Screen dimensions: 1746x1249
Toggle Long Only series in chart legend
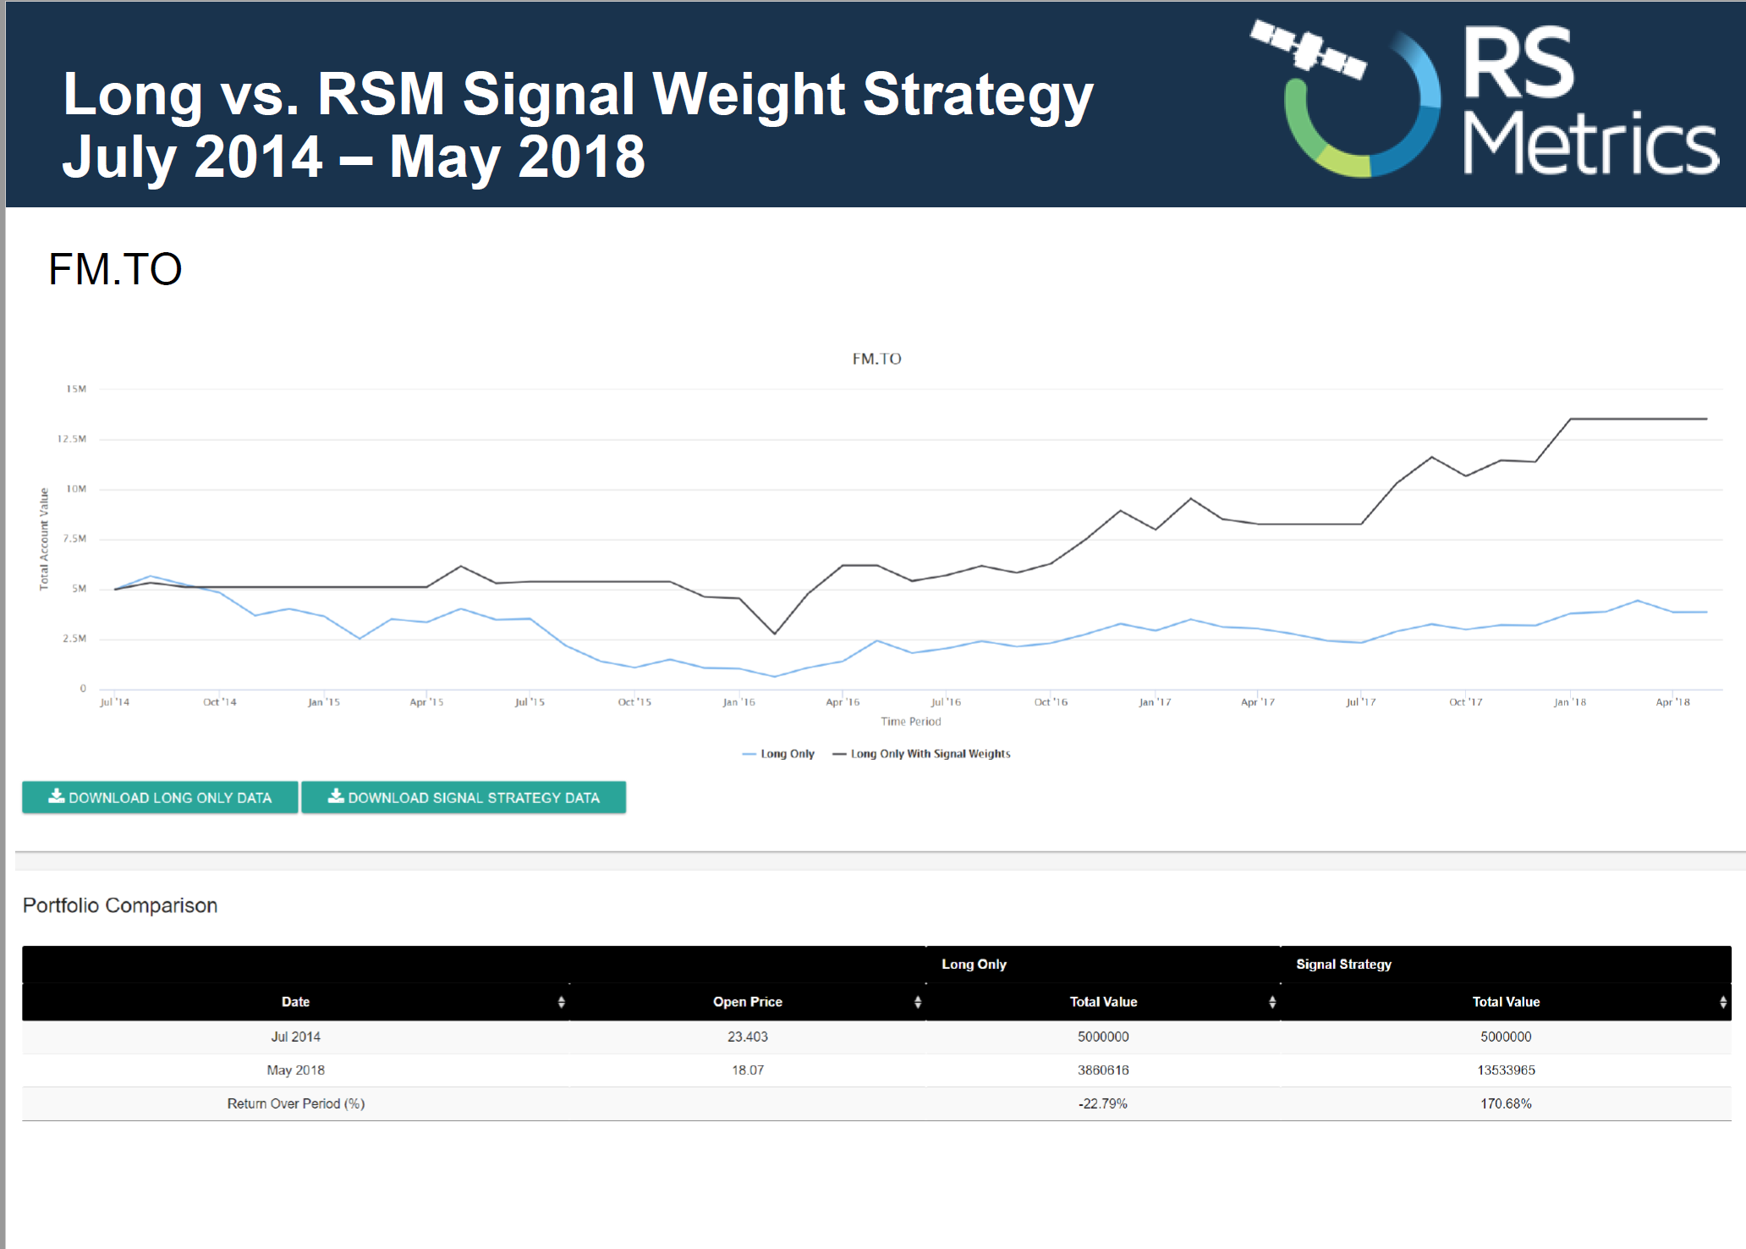point(787,754)
